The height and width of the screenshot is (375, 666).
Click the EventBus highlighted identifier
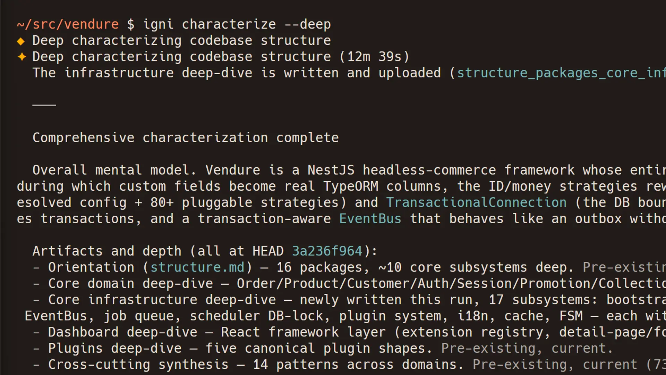point(370,219)
